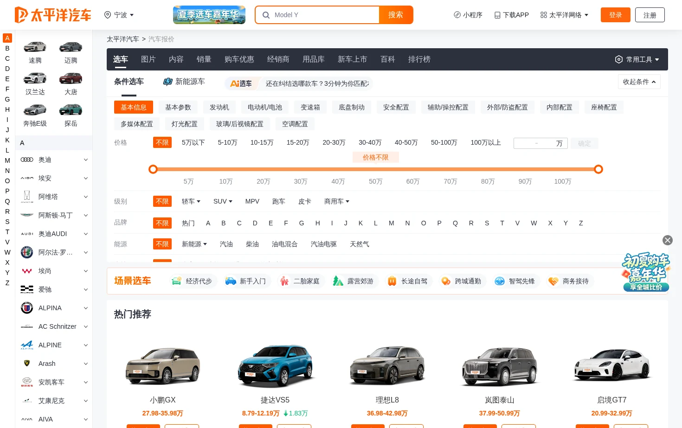The image size is (682, 428).
Task: Click the 埃尚 brand logo
Action: [x=27, y=271]
